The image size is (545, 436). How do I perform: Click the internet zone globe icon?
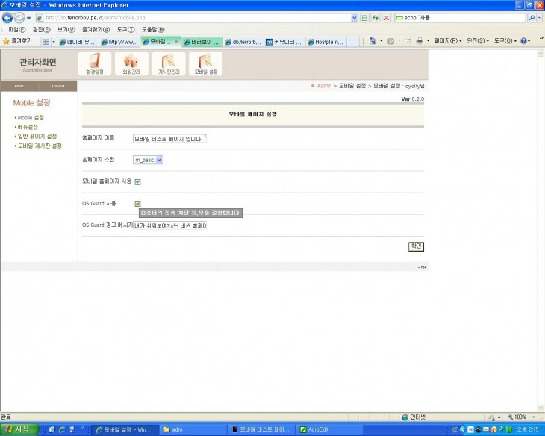pos(405,417)
